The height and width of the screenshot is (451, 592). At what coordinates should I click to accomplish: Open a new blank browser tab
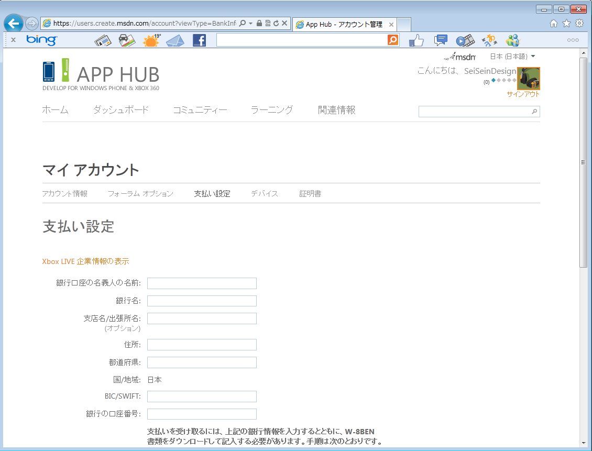(x=404, y=25)
